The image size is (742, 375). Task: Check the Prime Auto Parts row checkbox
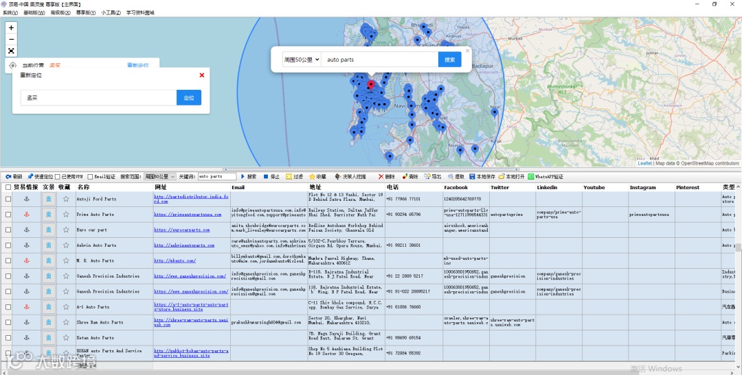click(x=8, y=215)
